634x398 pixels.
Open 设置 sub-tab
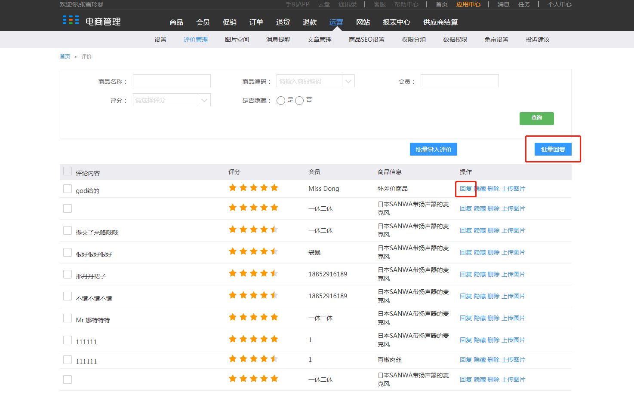160,40
